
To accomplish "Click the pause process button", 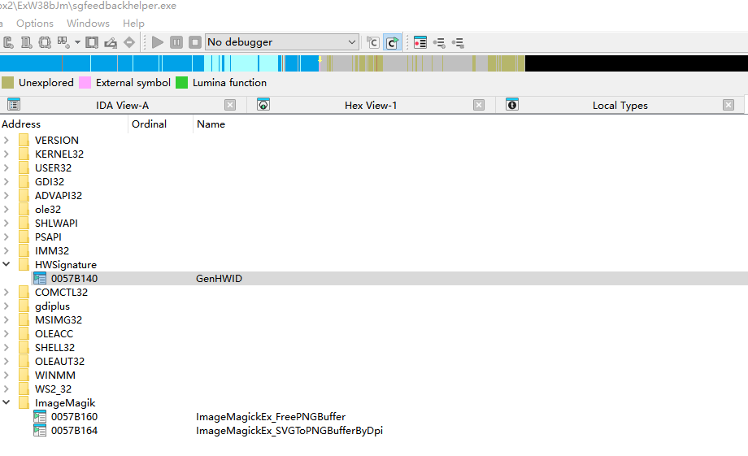I will click(x=176, y=42).
